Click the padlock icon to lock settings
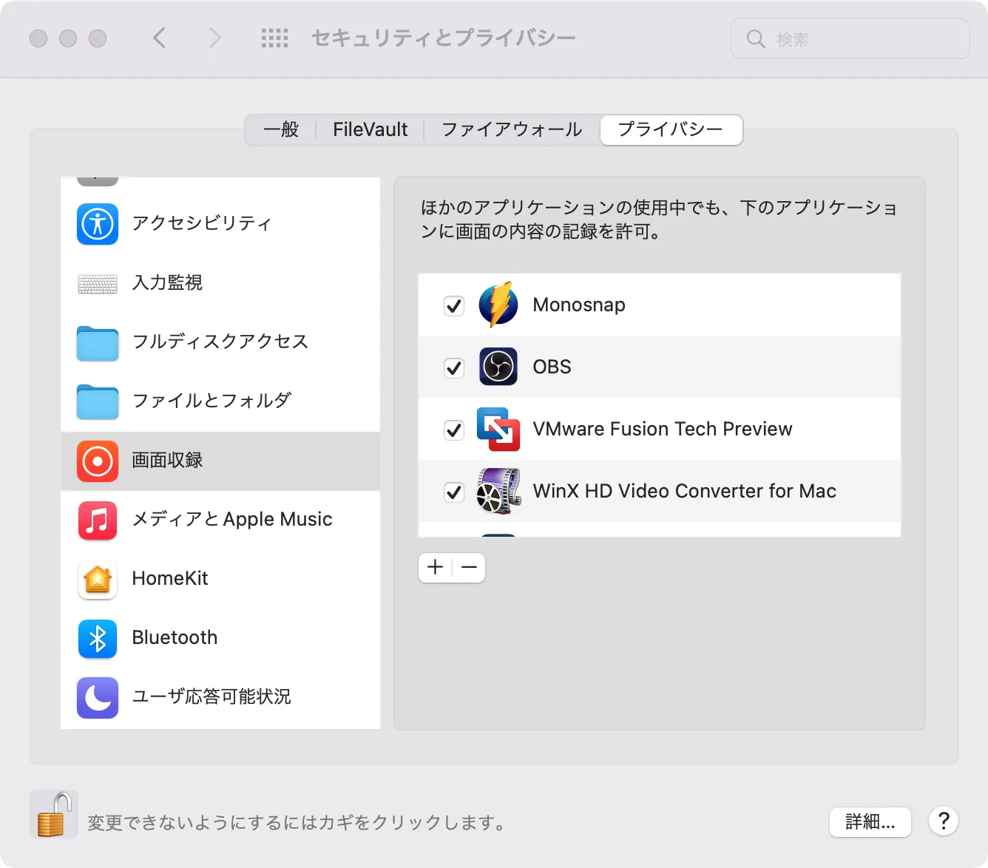The width and height of the screenshot is (988, 868). [x=54, y=814]
